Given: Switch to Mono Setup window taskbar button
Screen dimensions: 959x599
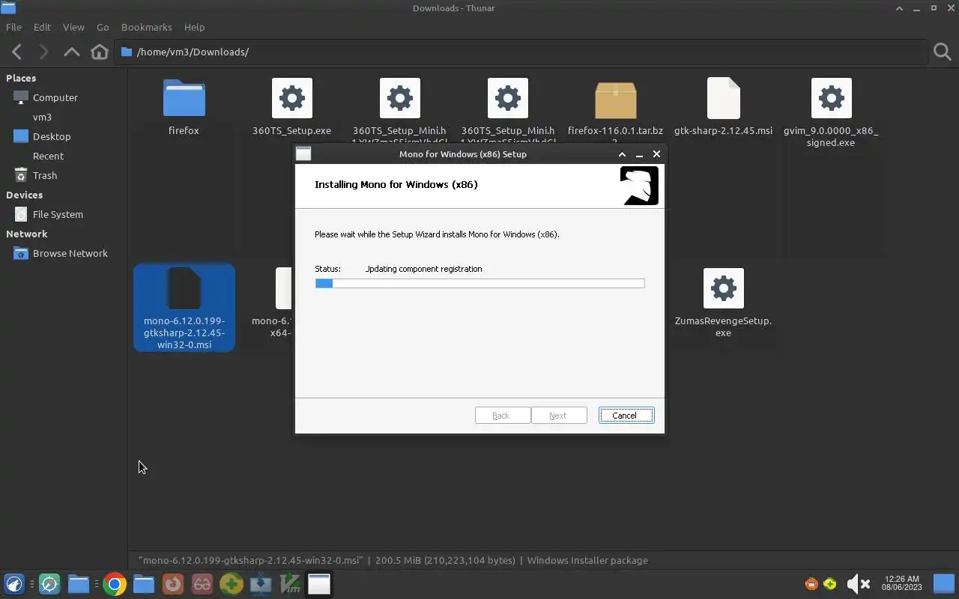Looking at the screenshot, I should click(319, 584).
